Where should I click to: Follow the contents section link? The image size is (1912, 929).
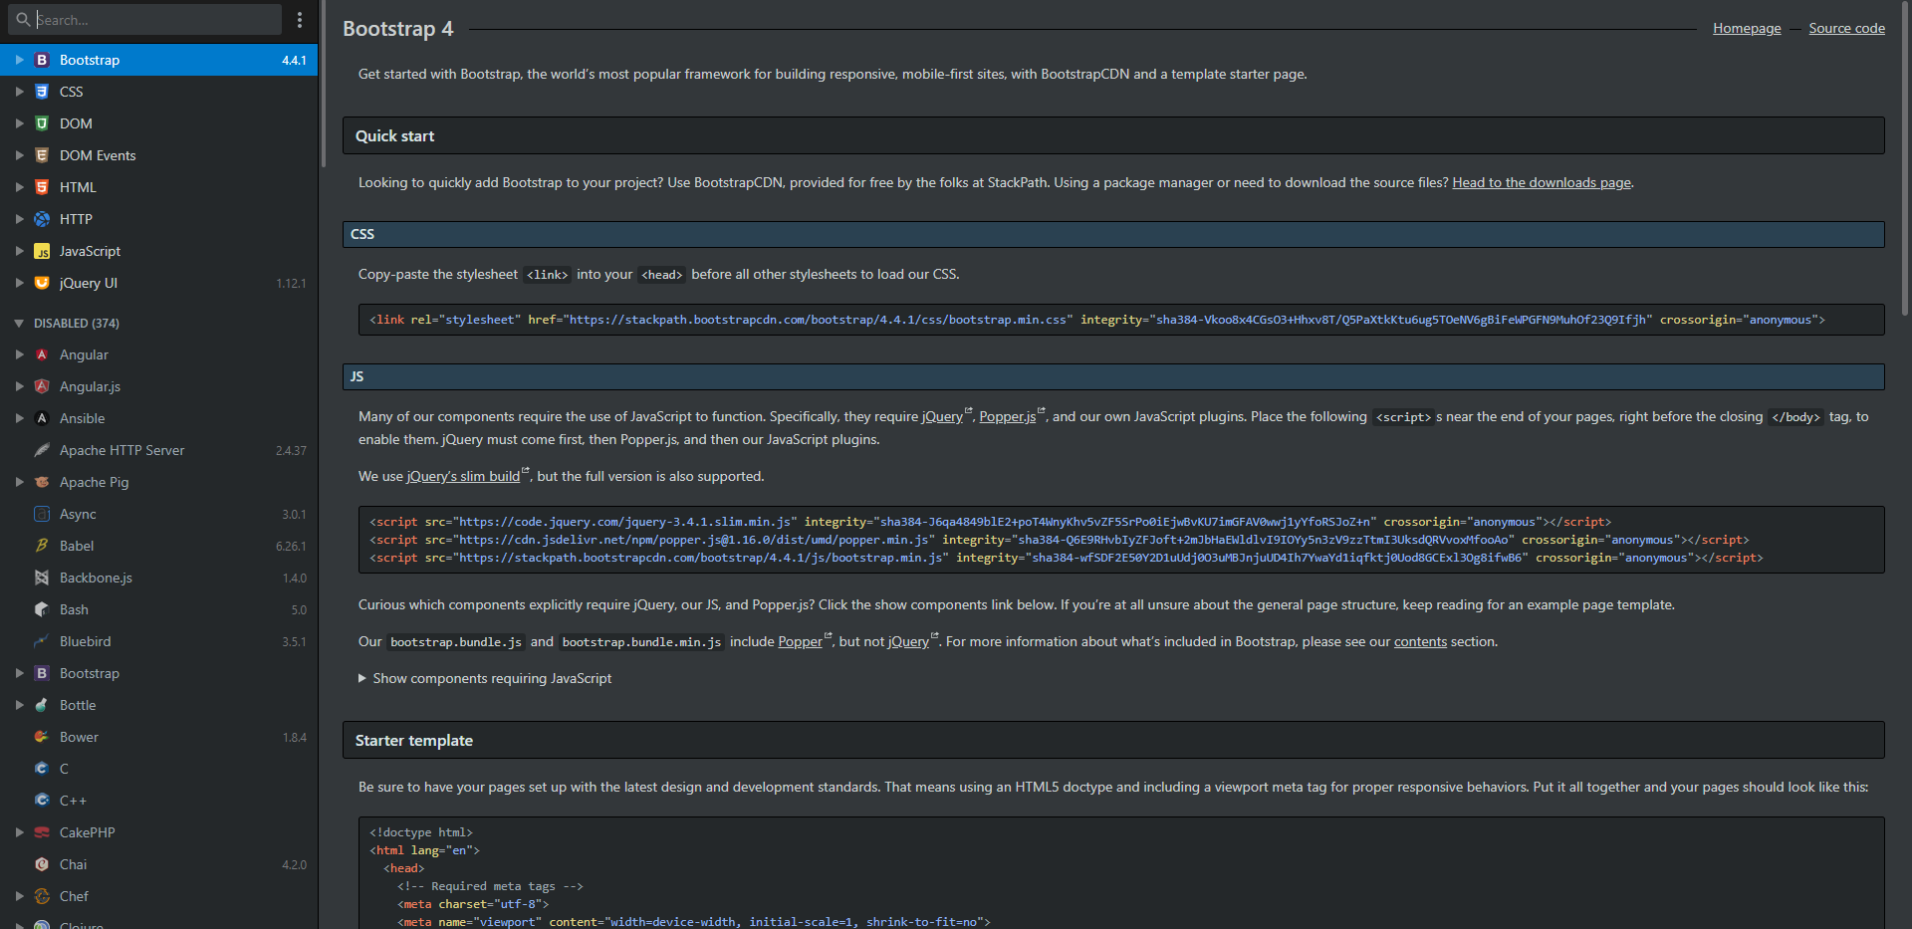pyautogui.click(x=1420, y=641)
